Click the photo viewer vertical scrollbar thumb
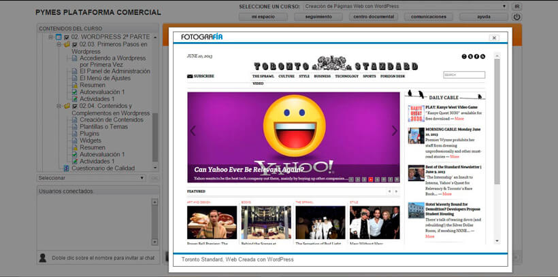Screen dimensions: 558x277 pyautogui.click(x=497, y=122)
